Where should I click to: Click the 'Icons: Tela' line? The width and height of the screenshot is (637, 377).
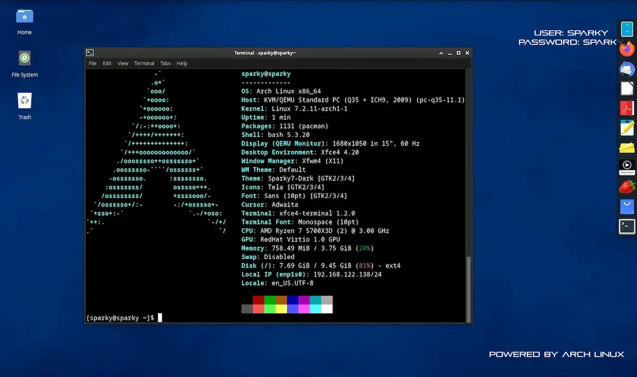point(283,187)
